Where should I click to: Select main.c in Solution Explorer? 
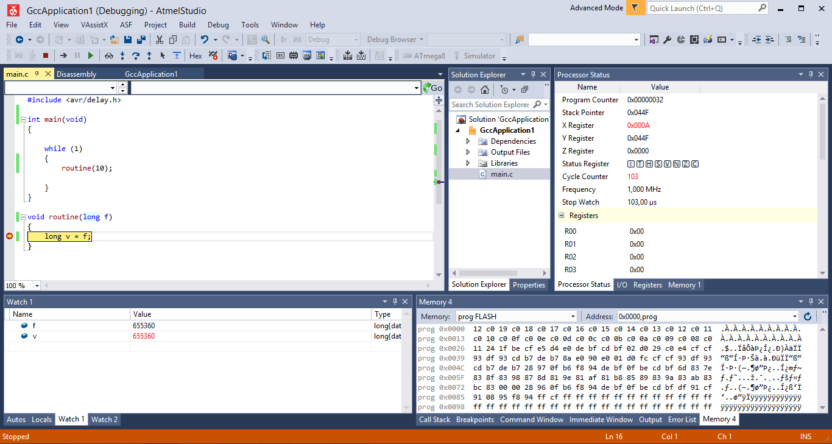click(x=502, y=174)
